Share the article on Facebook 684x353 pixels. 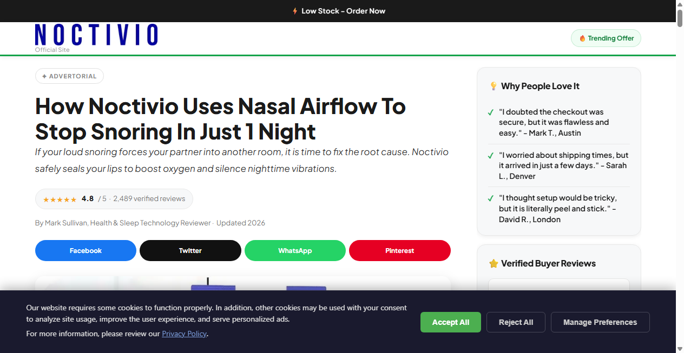click(85, 251)
